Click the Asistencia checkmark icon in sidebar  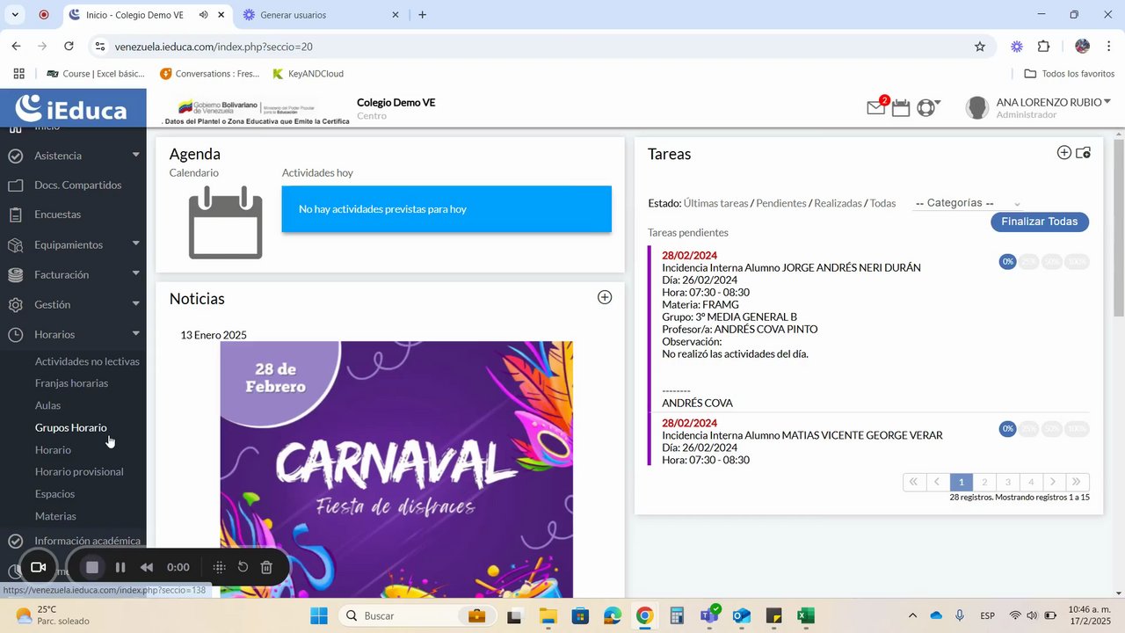pyautogui.click(x=15, y=156)
